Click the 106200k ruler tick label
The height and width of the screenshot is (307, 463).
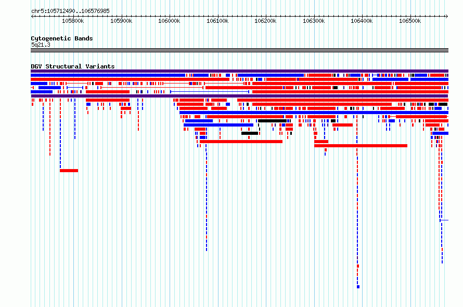265,21
